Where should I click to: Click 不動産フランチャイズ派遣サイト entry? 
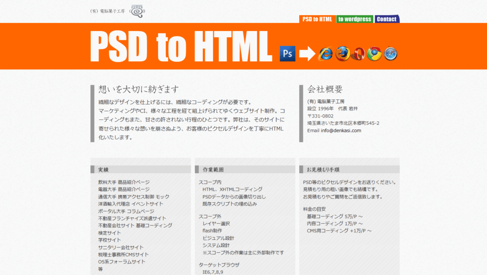(x=132, y=218)
